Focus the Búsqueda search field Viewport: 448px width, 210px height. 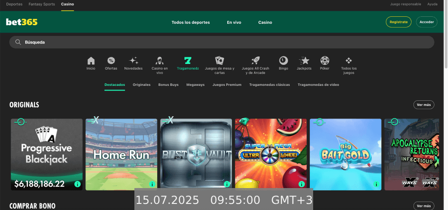point(222,42)
